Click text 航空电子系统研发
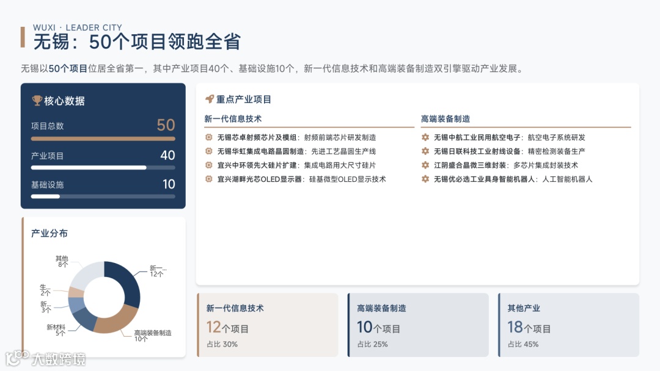Viewport: 660px width, 371px height. 556,137
